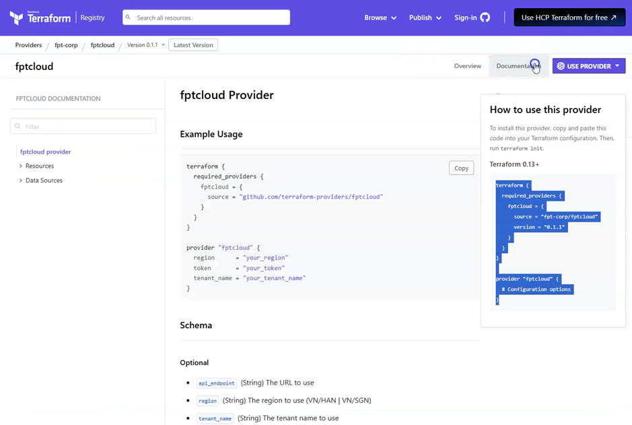Click the Terraform logo icon
This screenshot has height=425, width=632.
coord(16,18)
